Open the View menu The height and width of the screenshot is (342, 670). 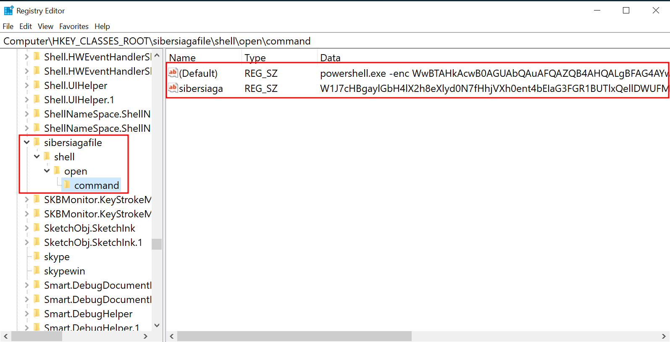(45, 26)
